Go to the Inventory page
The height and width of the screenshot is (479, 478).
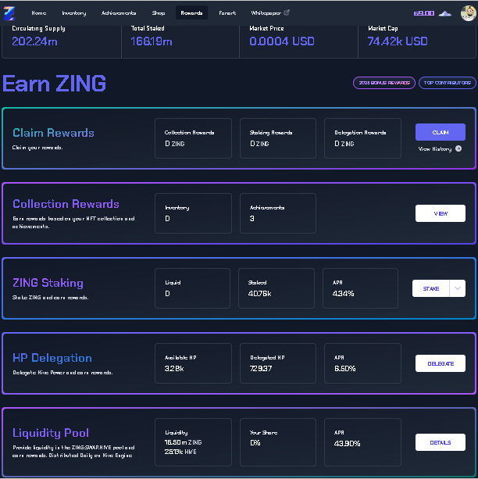74,13
